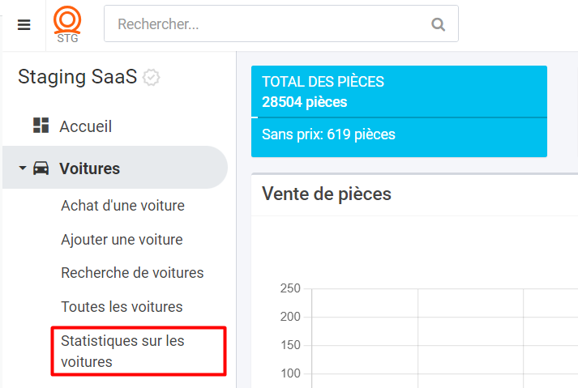Click the car icon next to Voitures
Viewport: 578px width, 388px height.
click(41, 168)
